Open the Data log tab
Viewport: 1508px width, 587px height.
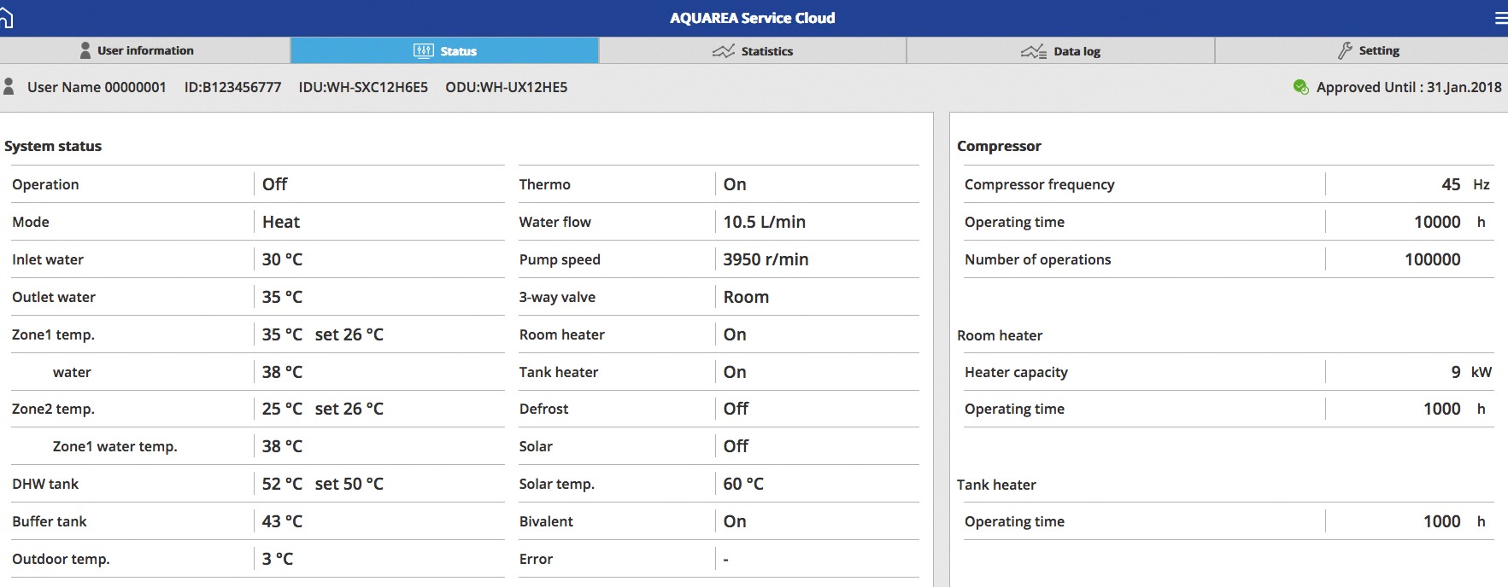coord(1060,50)
